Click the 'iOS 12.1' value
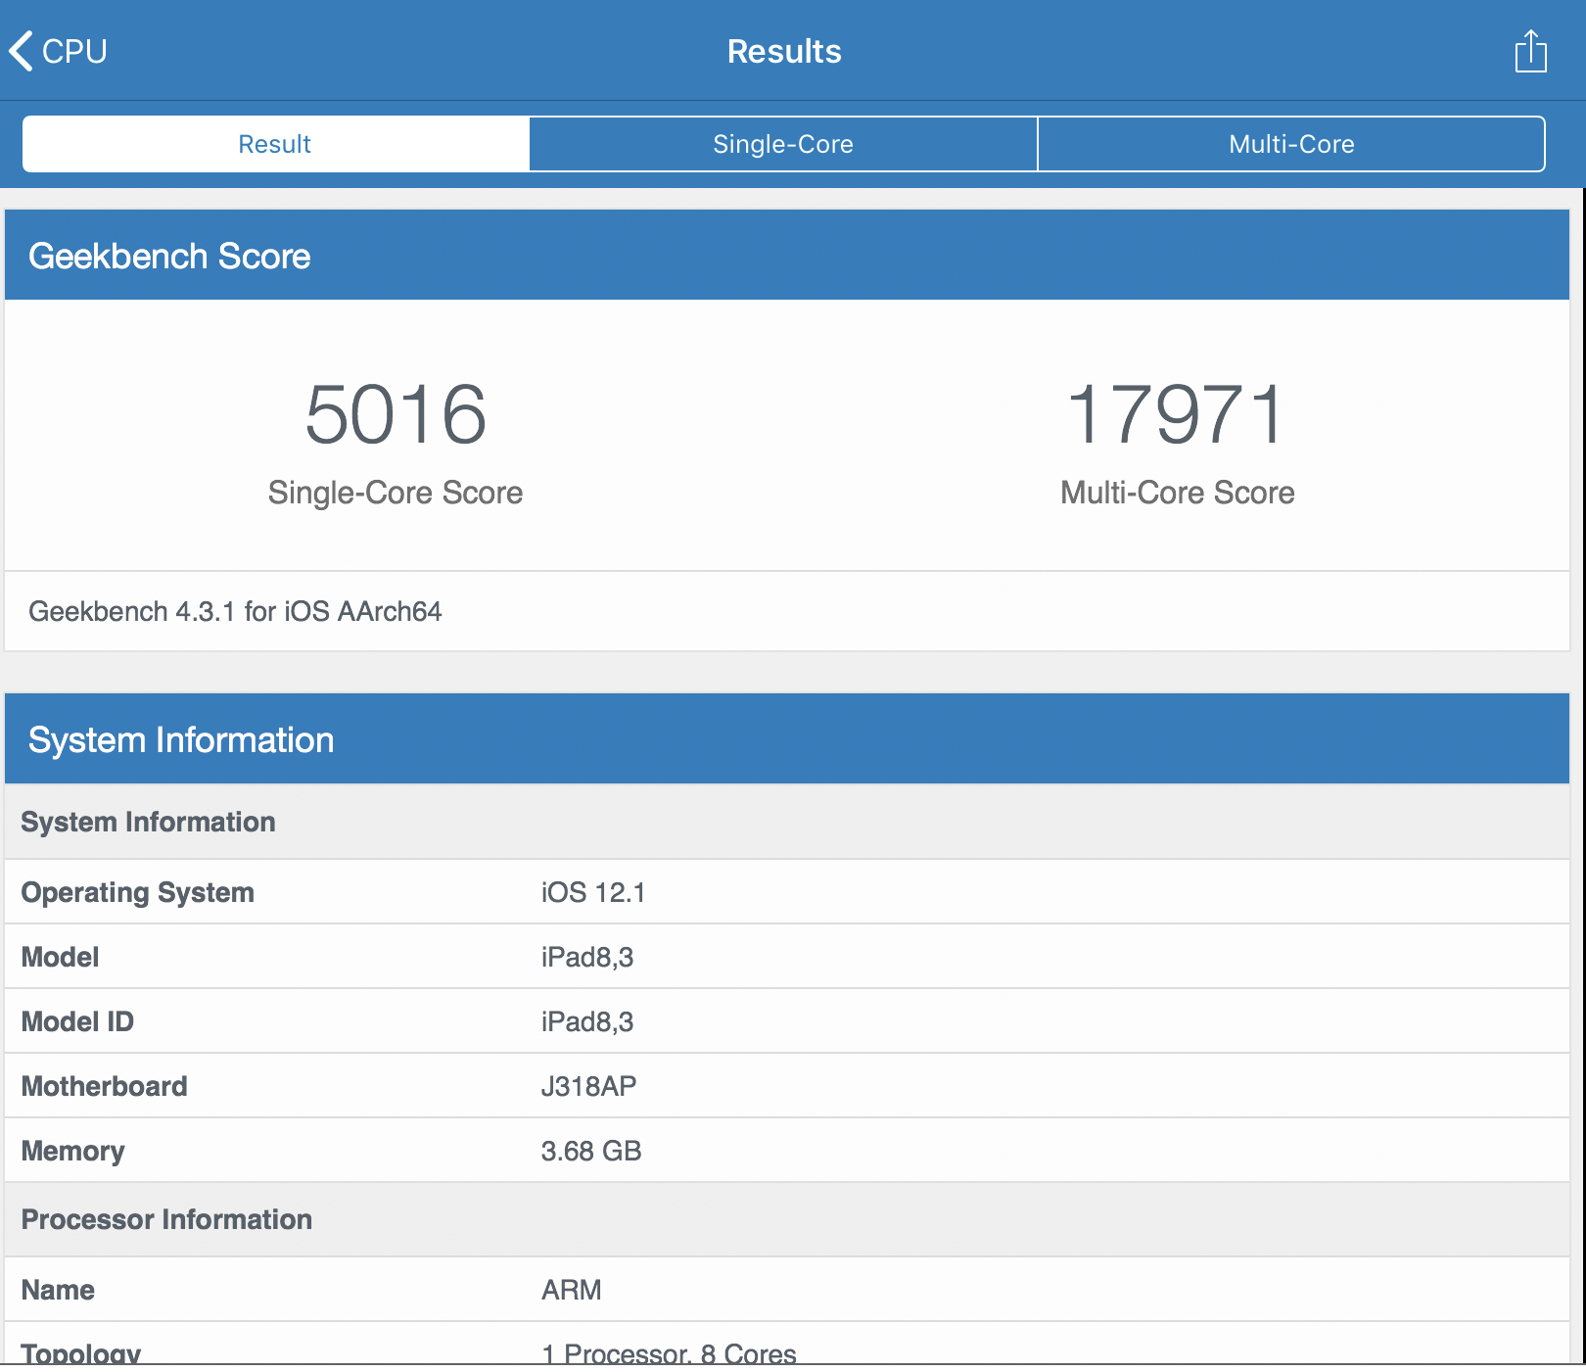Image resolution: width=1586 pixels, height=1372 pixels. coord(593,892)
